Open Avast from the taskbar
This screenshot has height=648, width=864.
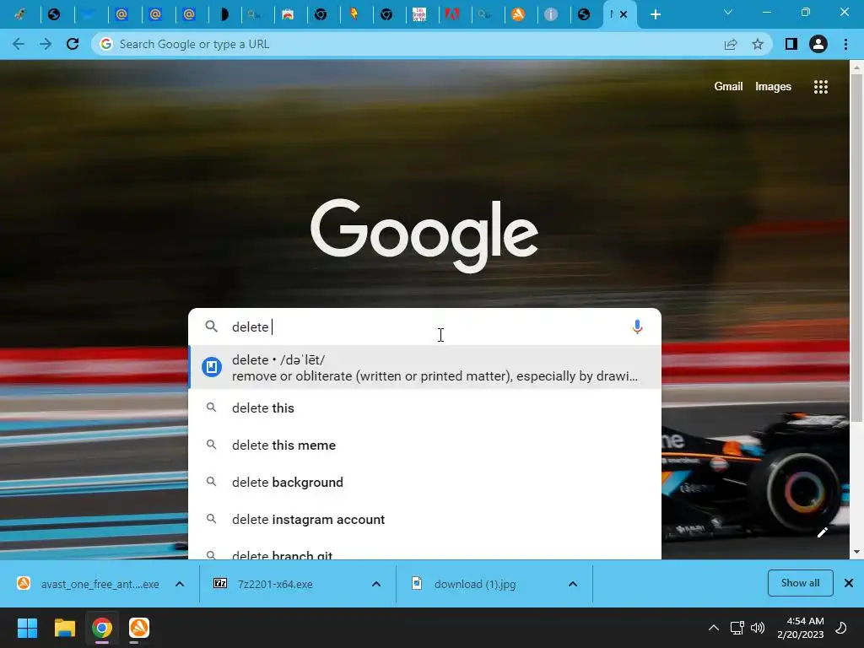point(139,628)
